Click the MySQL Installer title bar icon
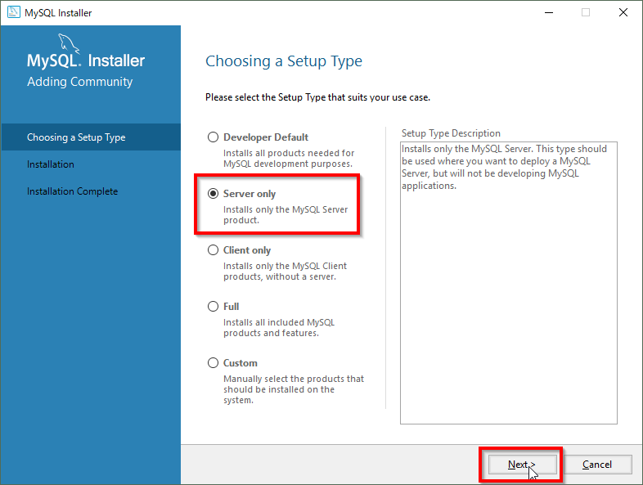 [x=14, y=12]
